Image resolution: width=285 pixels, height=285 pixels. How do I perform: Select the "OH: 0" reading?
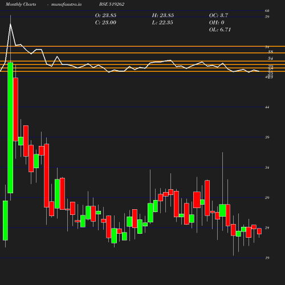coord(217,22)
